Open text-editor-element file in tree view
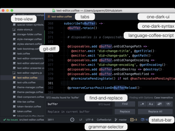The image size is (175, 131). click(30, 63)
